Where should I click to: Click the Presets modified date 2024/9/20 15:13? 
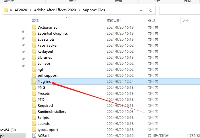(120, 94)
